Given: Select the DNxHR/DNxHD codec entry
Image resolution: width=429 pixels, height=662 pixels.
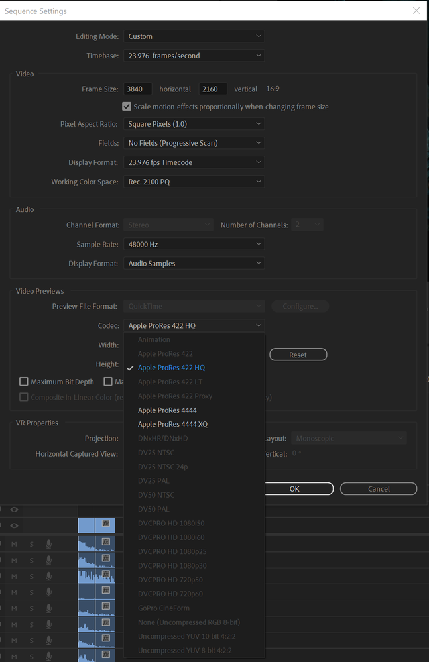Looking at the screenshot, I should [x=194, y=438].
